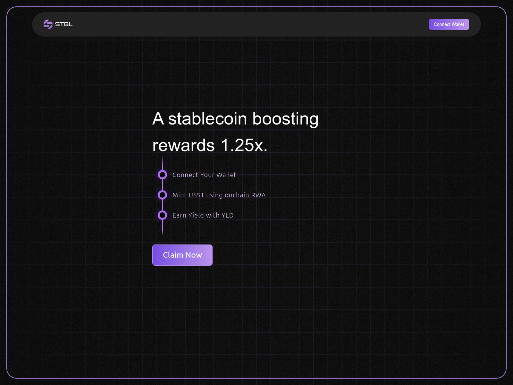Click the node beside Earn Yield with YLD
This screenshot has height=385, width=513.
162,215
